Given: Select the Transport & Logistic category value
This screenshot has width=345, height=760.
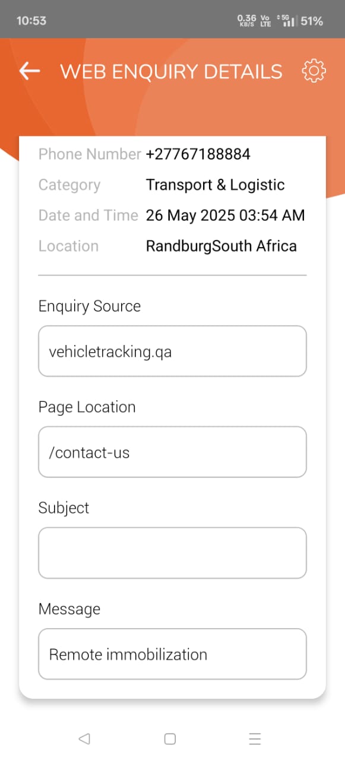Looking at the screenshot, I should [x=216, y=185].
